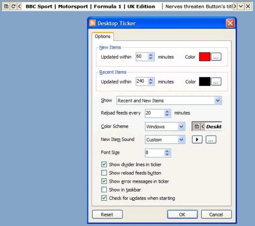Open color picker for New Items
The width and height of the screenshot is (255, 226).
click(216, 57)
